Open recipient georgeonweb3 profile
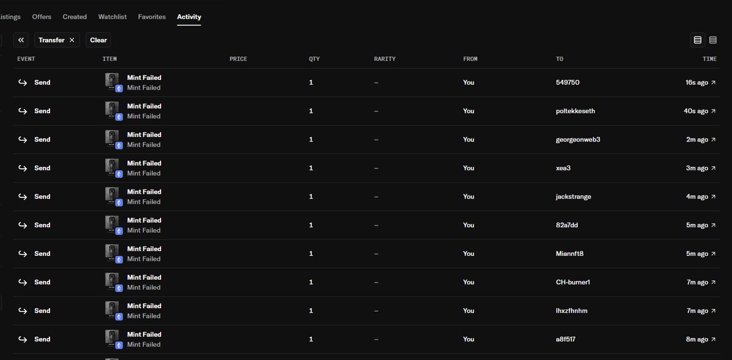The image size is (732, 360). tap(578, 139)
